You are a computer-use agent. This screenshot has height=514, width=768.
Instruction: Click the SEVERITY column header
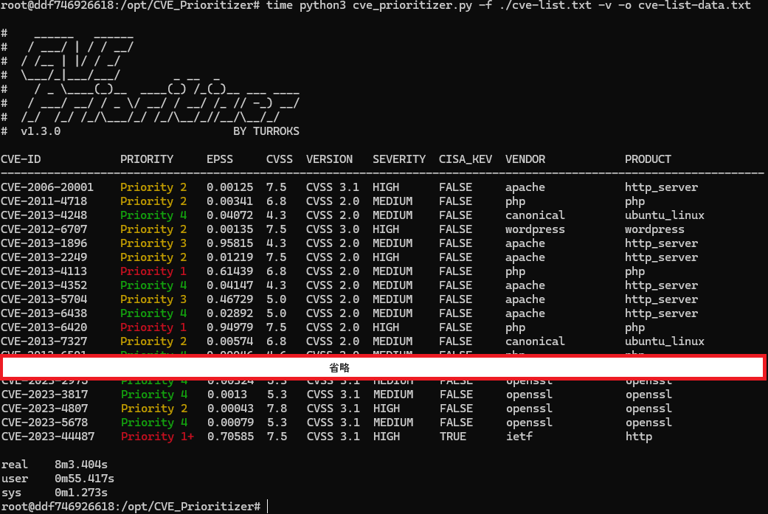(x=399, y=159)
